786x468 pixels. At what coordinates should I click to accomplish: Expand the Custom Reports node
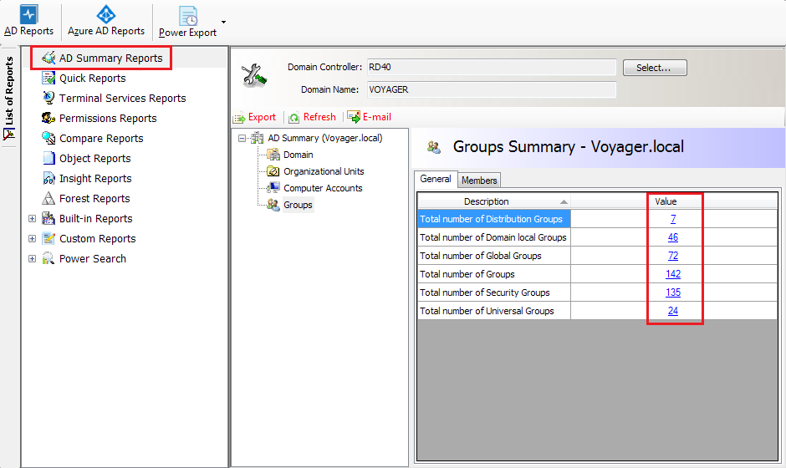point(32,238)
